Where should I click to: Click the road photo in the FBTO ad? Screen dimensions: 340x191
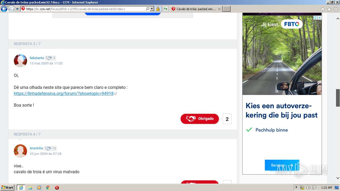click(282, 55)
